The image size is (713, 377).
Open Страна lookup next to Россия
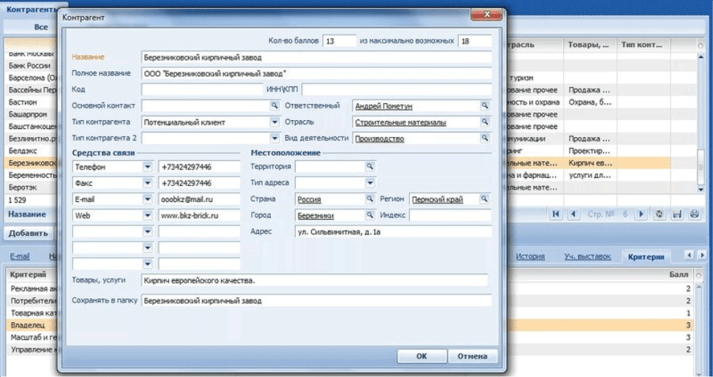point(370,198)
